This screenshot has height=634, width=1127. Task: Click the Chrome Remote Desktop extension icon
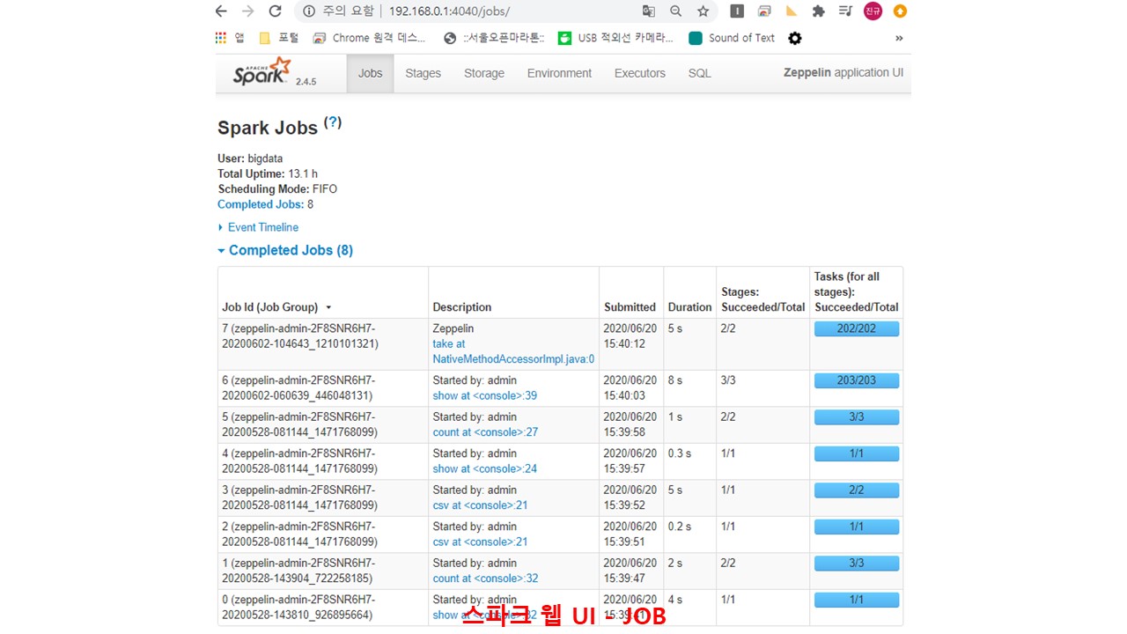tap(764, 11)
